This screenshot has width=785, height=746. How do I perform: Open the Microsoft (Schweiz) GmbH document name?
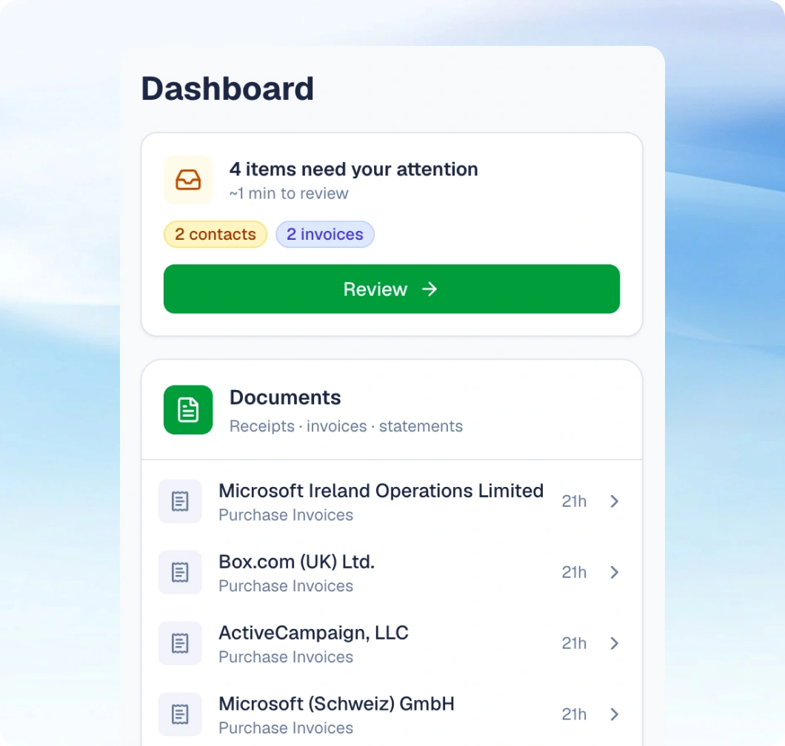(336, 704)
